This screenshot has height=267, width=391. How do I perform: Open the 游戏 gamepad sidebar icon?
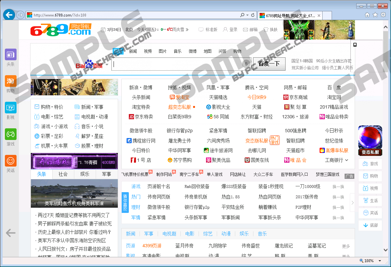(10, 134)
